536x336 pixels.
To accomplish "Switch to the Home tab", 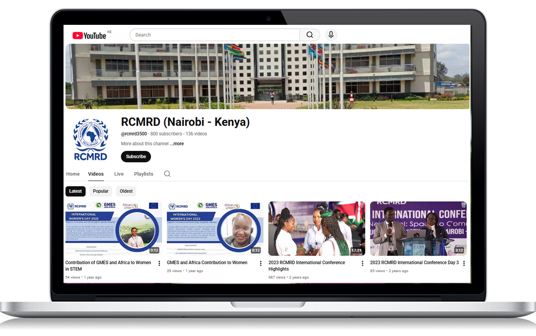I will tap(73, 174).
